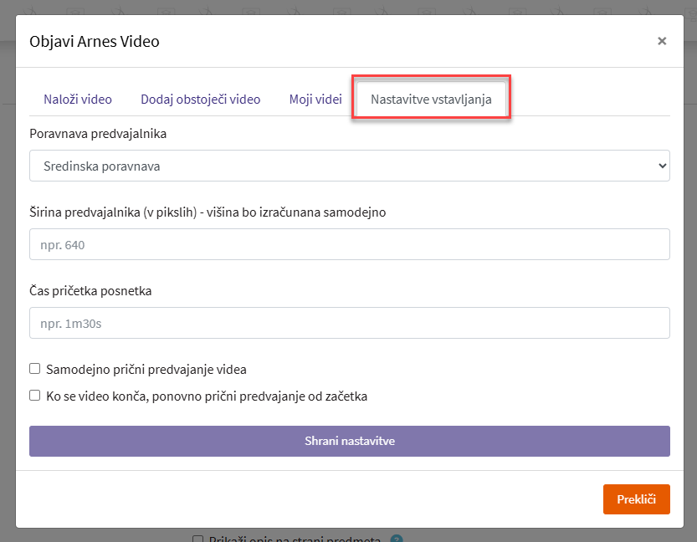
Task: Close the Objavi Arnes Video dialog
Action: [662, 40]
